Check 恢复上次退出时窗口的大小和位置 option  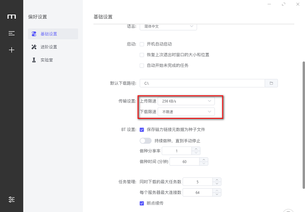click(x=142, y=55)
